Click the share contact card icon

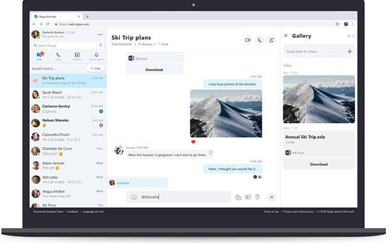(248, 197)
